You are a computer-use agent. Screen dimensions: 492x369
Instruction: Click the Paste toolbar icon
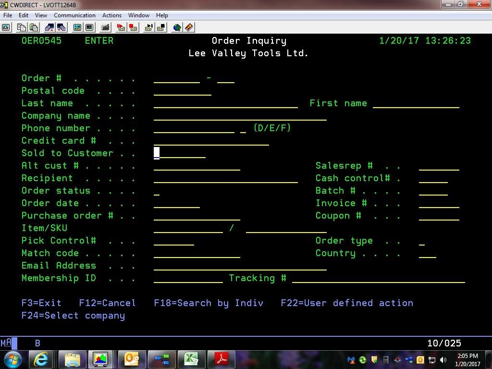pyautogui.click(x=34, y=27)
